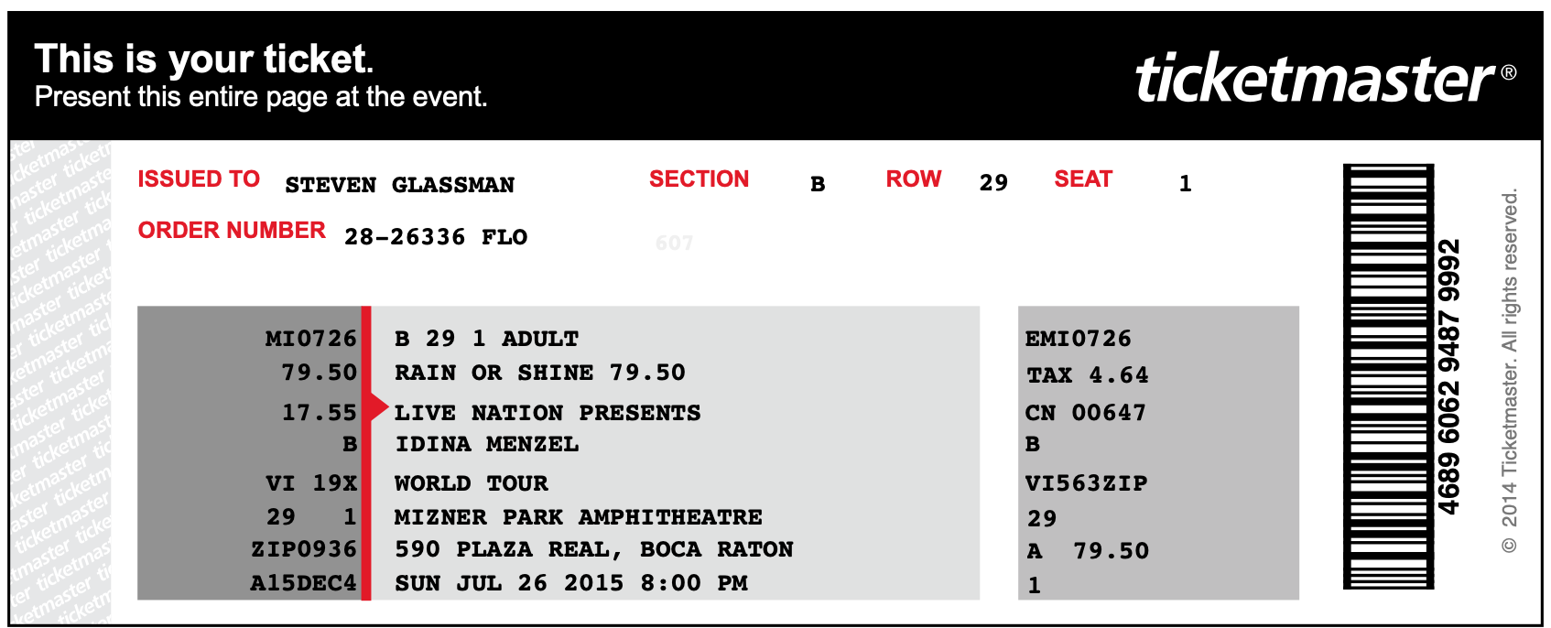The width and height of the screenshot is (1551, 628).
Task: Click the copyright 2014 Ticketmaster text
Action: coord(1509,371)
